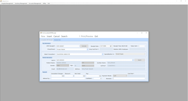This screenshot has height=101, width=188.
Task: Maximize the frmConsultantOPDReceipt window
Action: pos(142,33)
